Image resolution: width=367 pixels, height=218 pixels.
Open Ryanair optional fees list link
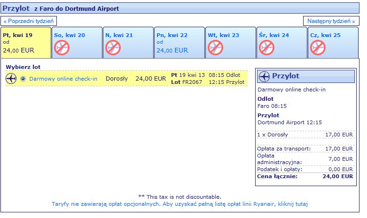[180, 204]
